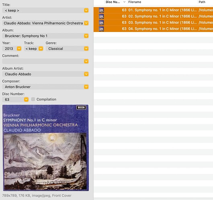The height and width of the screenshot is (200, 213).
Task: Click cover thumbnail of track 01 row
Action: click(101, 10)
